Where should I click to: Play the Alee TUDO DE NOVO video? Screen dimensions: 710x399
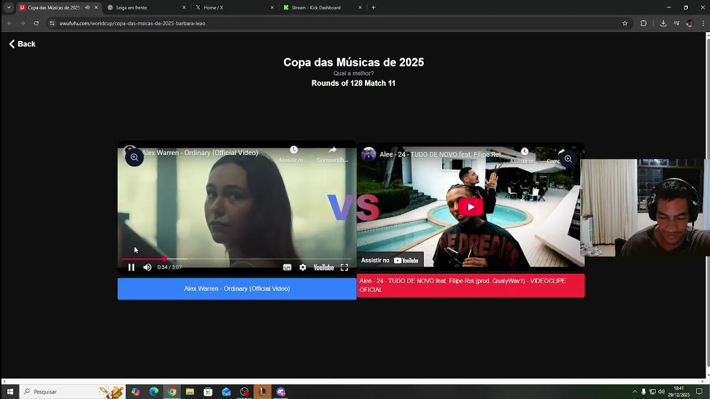pyautogui.click(x=470, y=207)
